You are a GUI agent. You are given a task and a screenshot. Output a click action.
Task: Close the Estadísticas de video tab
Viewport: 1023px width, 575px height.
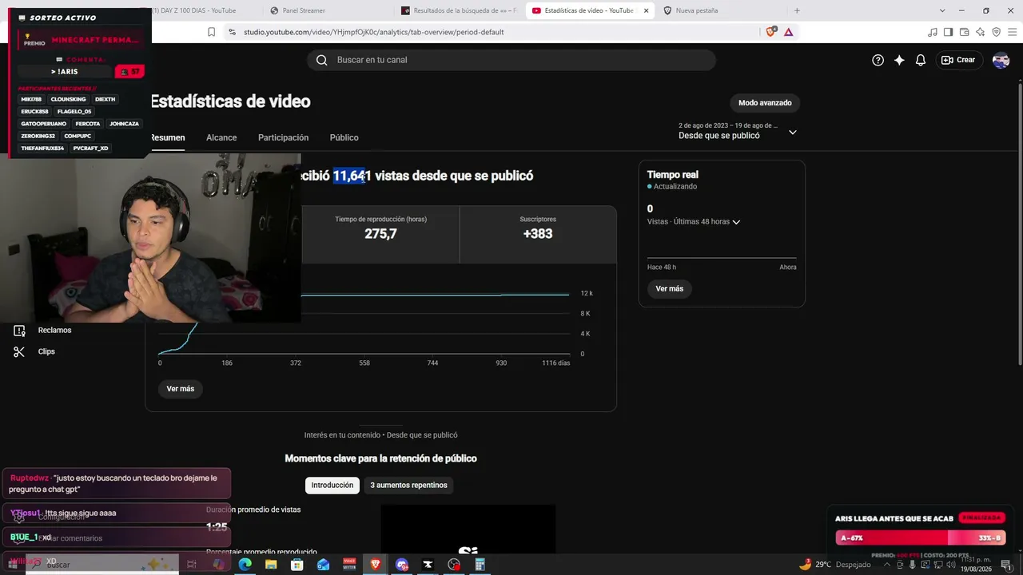[x=646, y=10]
